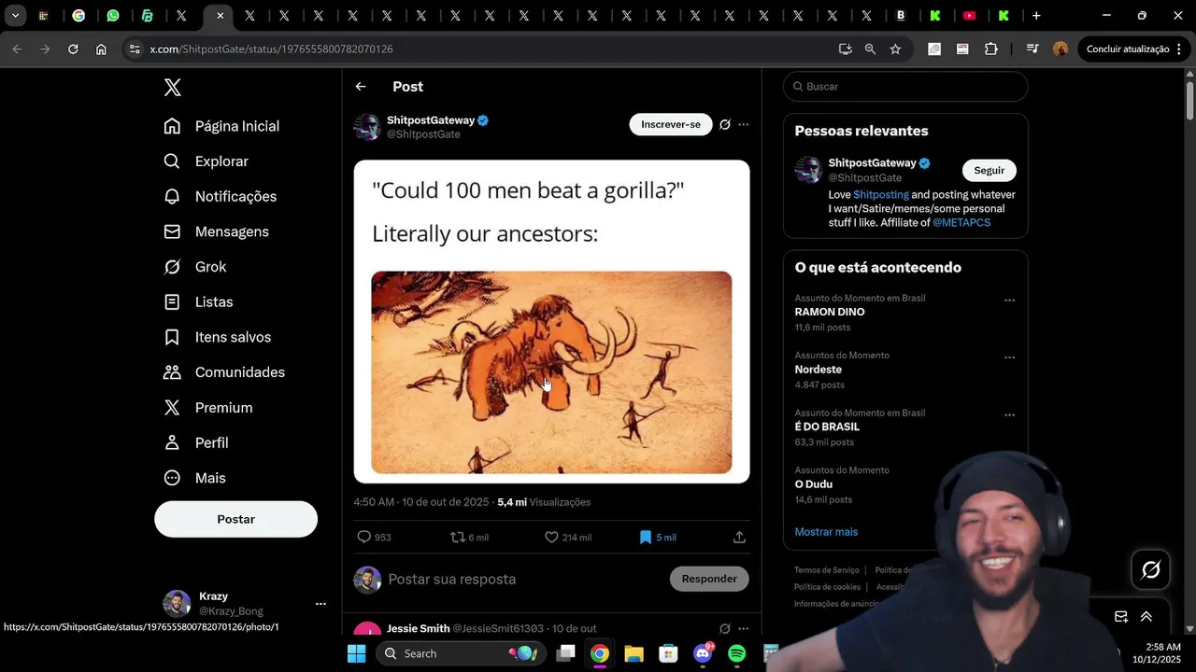This screenshot has width=1196, height=672.
Task: Open the @METAPCS link
Action: (x=961, y=223)
